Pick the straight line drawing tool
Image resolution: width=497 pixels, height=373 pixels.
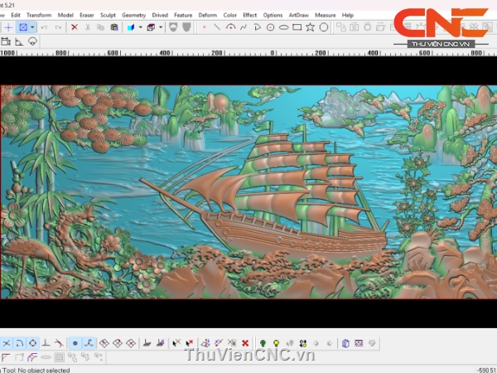pos(217,27)
